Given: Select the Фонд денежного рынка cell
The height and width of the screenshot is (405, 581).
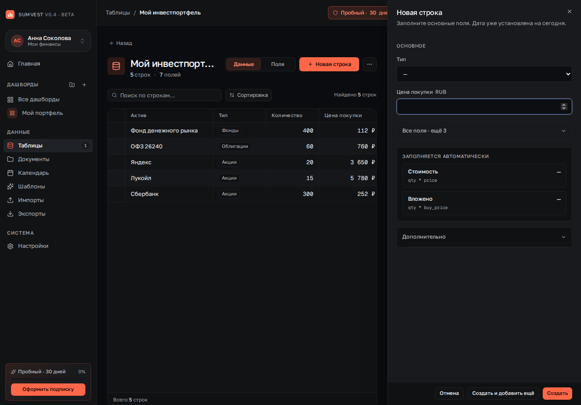Looking at the screenshot, I should (169, 131).
